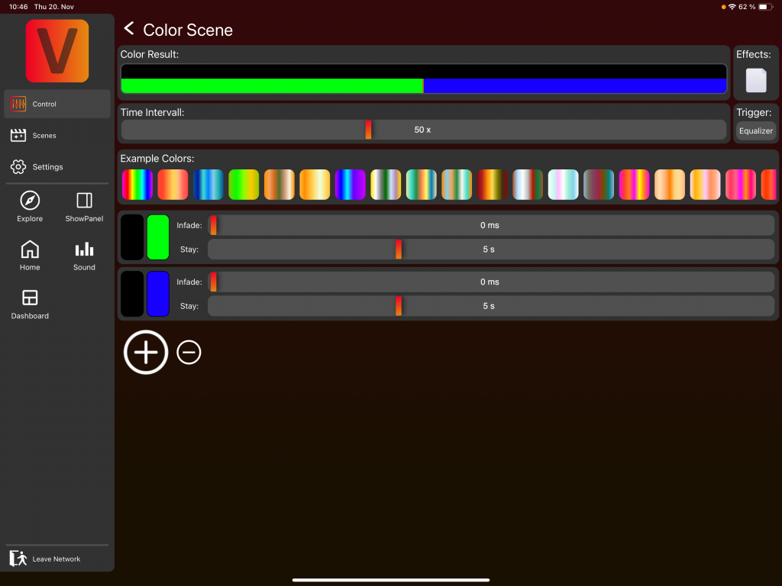
Task: Click the Time Intervall slider handle
Action: click(x=368, y=130)
